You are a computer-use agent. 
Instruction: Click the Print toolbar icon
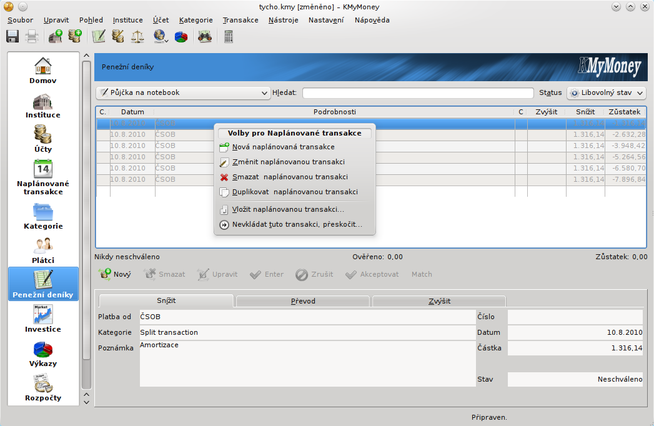click(32, 37)
